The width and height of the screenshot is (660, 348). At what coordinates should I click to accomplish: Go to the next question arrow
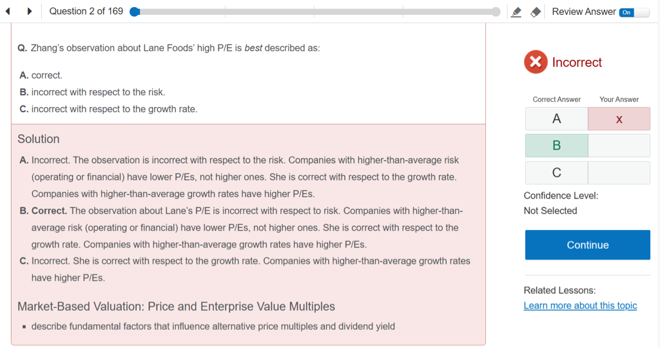(30, 12)
